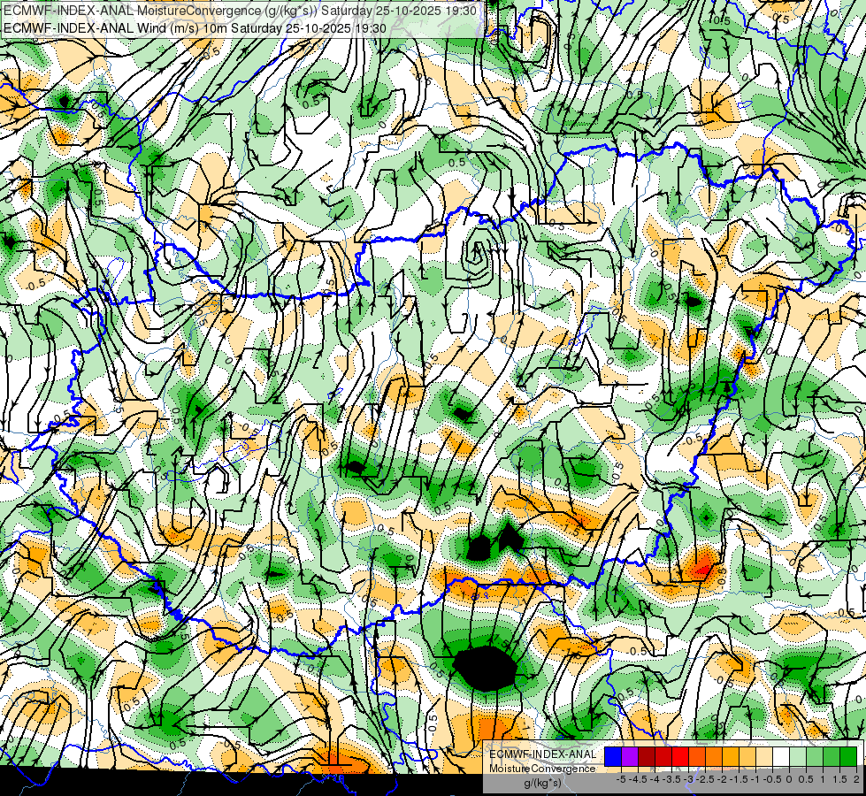Click the -3 tick label in the legend
Viewport: 866px width, 796px height.
(689, 779)
